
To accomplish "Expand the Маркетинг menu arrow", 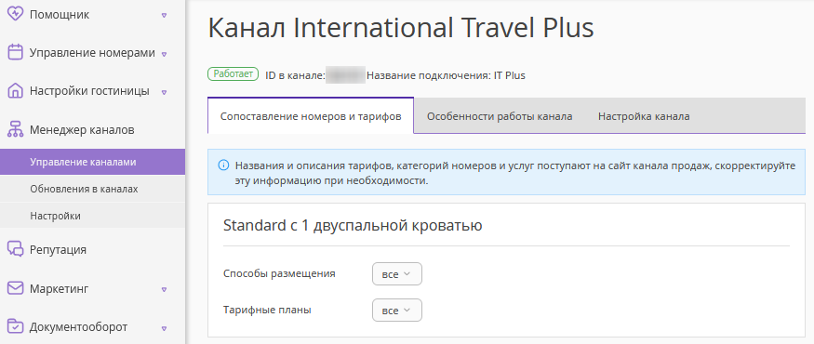I will tap(164, 289).
